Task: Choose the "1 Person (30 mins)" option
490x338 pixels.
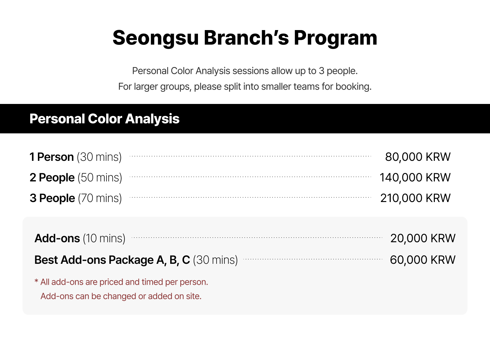Action: click(x=75, y=157)
